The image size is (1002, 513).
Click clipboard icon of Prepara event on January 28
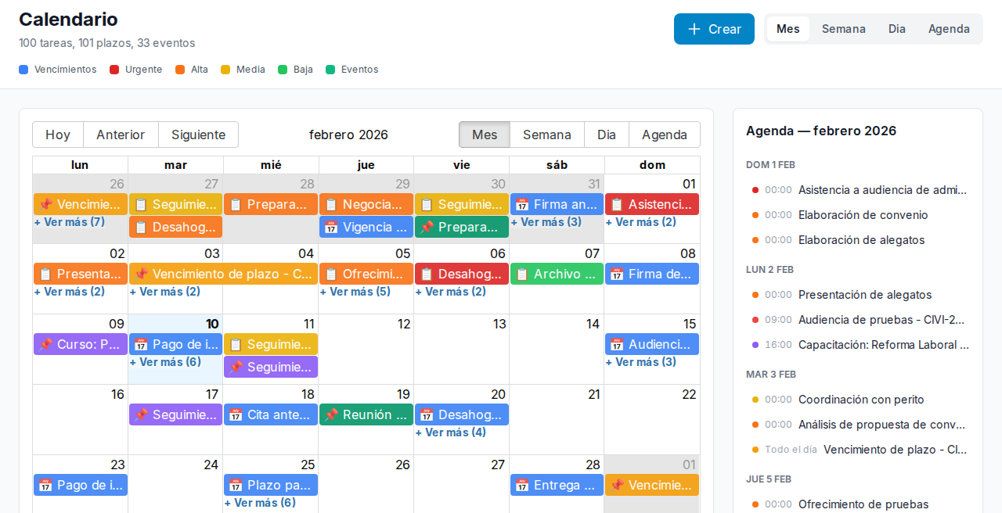coord(236,205)
